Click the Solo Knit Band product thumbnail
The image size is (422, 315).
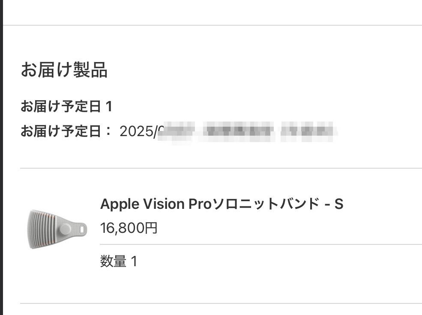pos(57,229)
